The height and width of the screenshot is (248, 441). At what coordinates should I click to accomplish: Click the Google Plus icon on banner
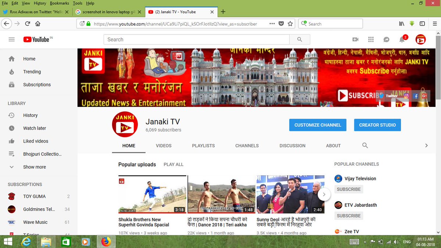coord(424,96)
